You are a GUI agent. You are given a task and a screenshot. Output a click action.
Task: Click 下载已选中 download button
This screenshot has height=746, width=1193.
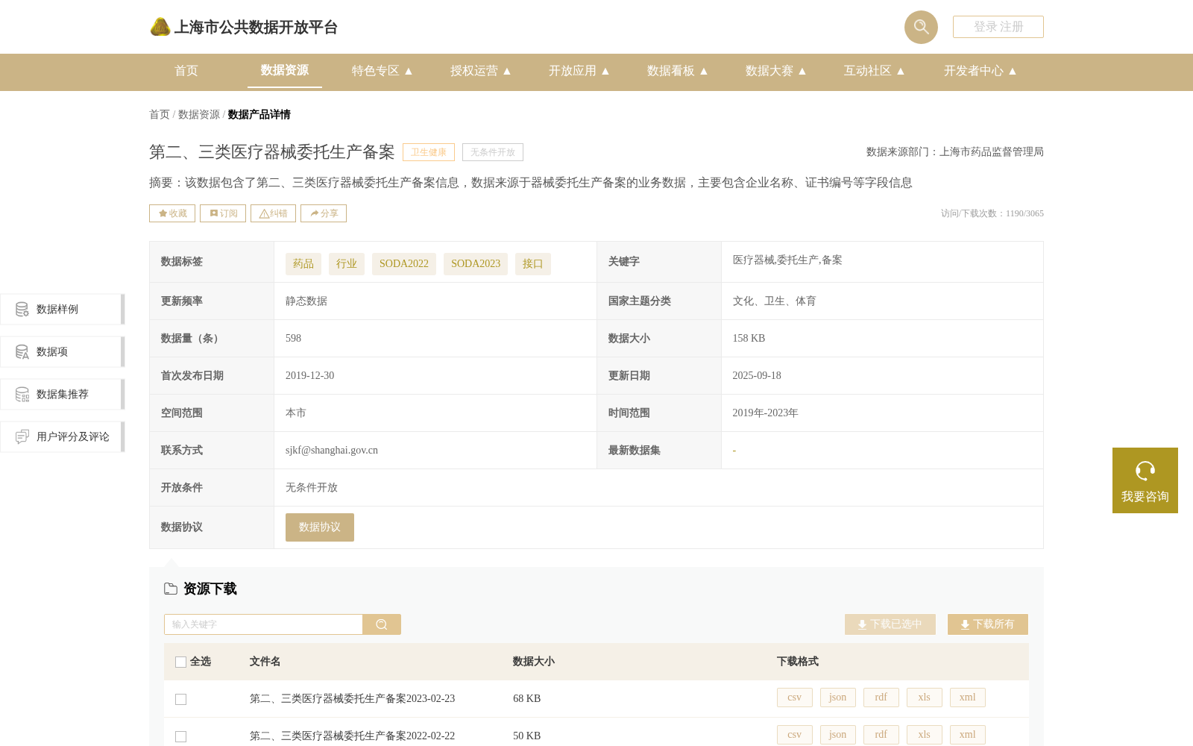tap(890, 624)
